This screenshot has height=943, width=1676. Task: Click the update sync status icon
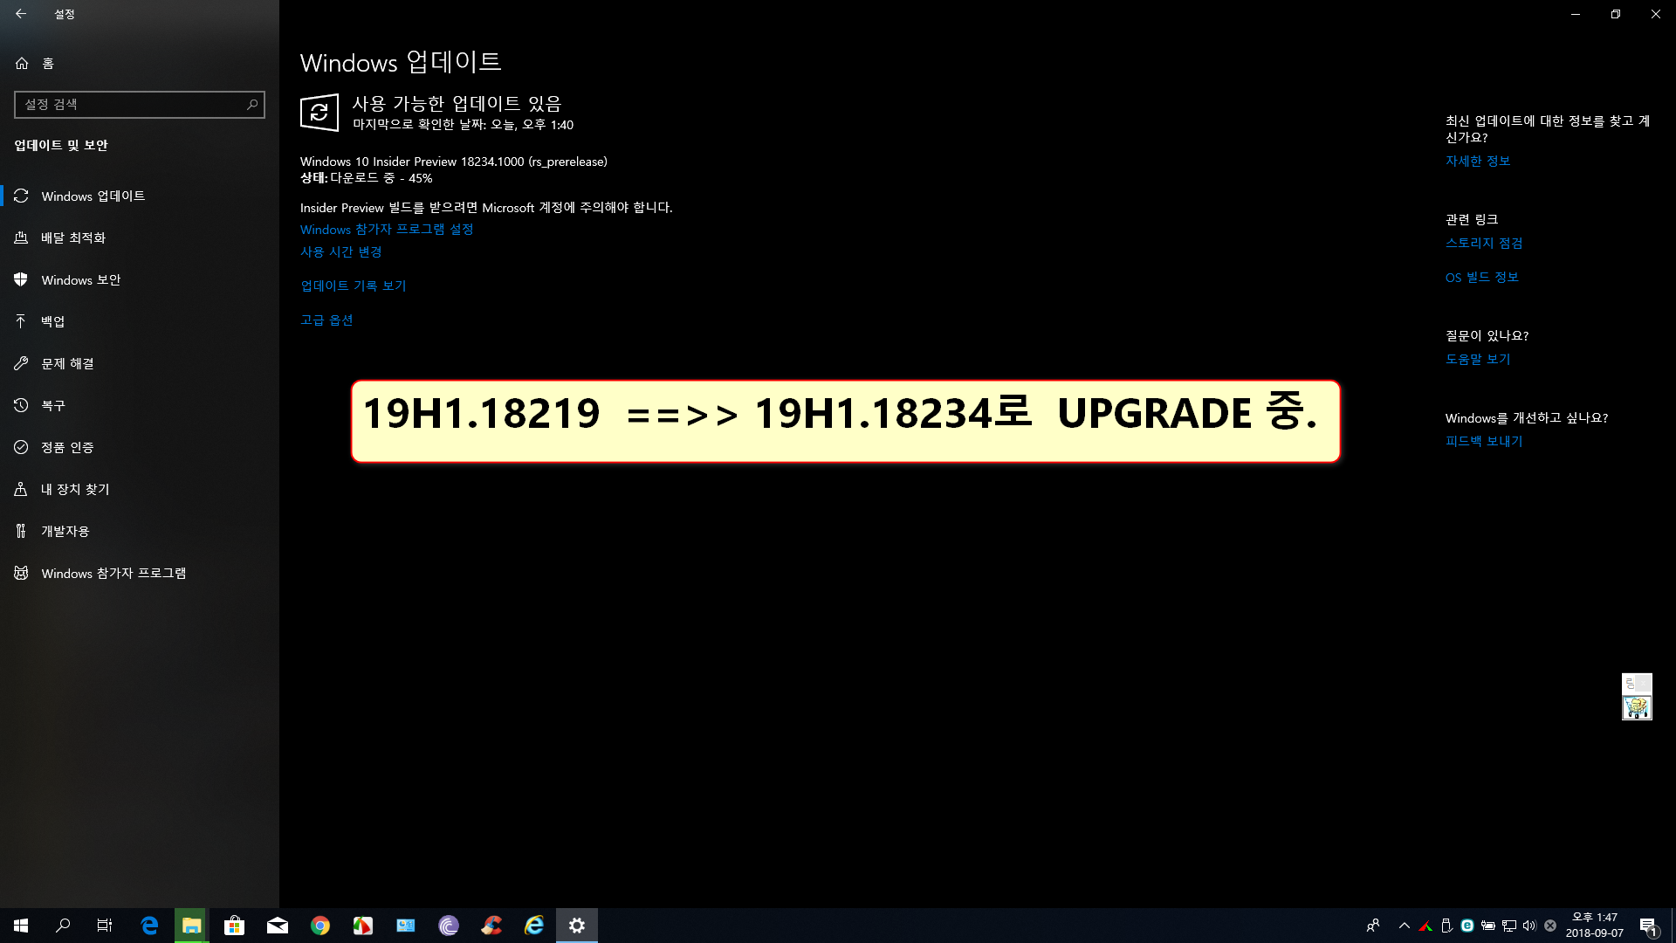click(x=319, y=113)
